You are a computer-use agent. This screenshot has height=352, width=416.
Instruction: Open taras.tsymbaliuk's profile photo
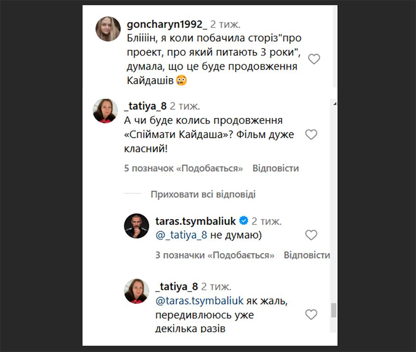coord(137,226)
